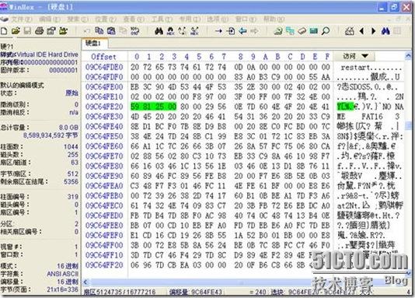Open the 搜索 (Search) menu
This screenshot has height=298, width=415.
(77, 19)
